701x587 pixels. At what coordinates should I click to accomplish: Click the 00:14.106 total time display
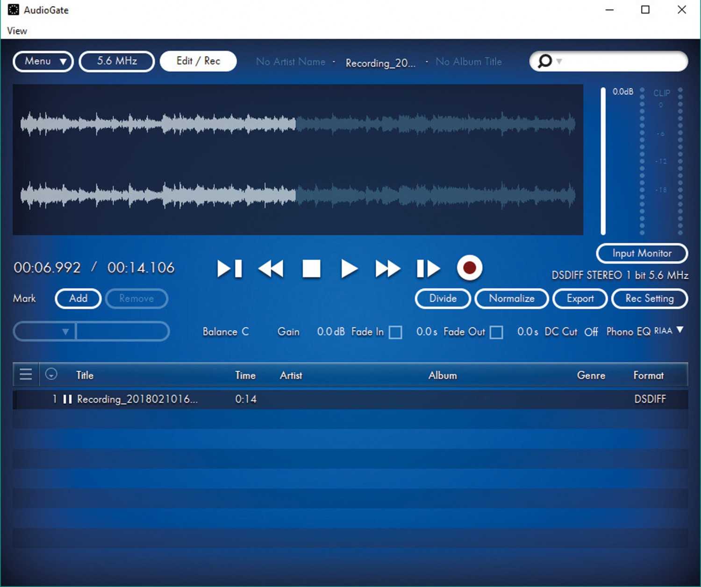point(141,268)
